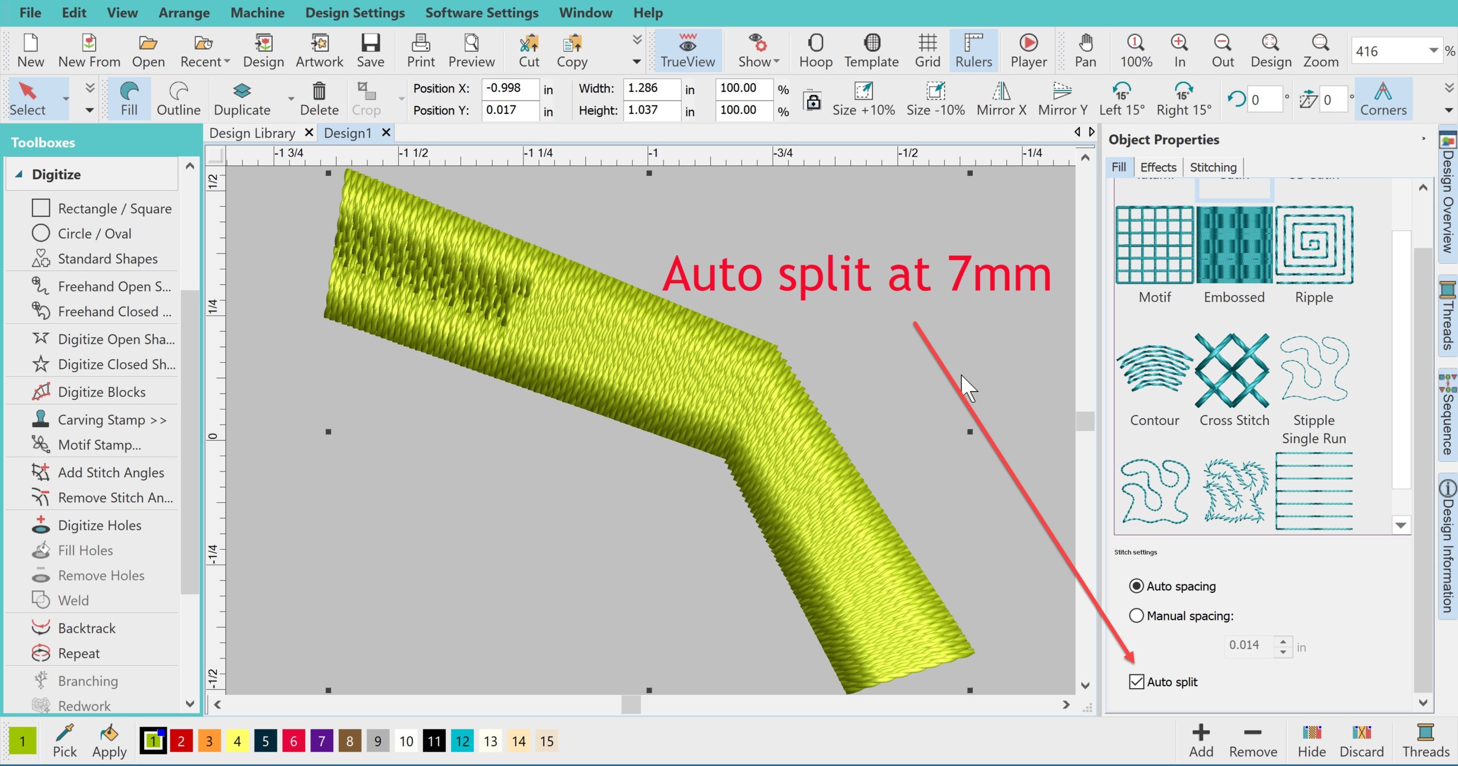This screenshot has height=766, width=1458.
Task: Select cyan color swatch number 12
Action: pyautogui.click(x=462, y=741)
